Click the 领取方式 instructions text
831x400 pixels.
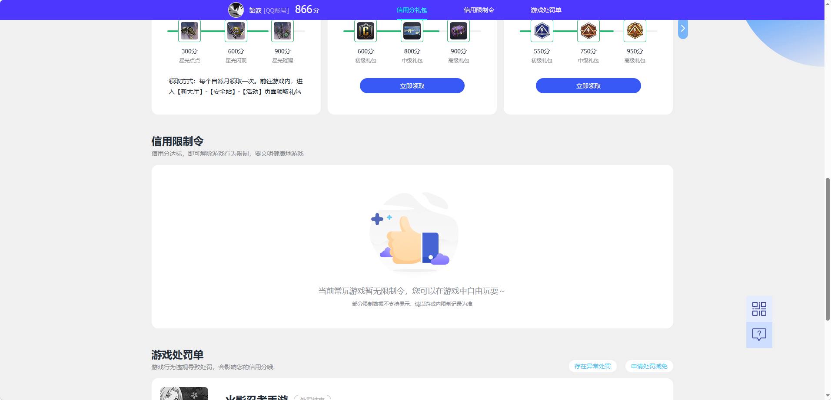[x=236, y=86]
